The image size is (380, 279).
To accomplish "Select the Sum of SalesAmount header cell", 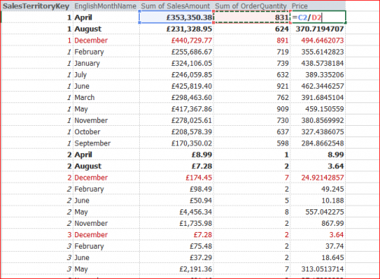I will 176,6.
